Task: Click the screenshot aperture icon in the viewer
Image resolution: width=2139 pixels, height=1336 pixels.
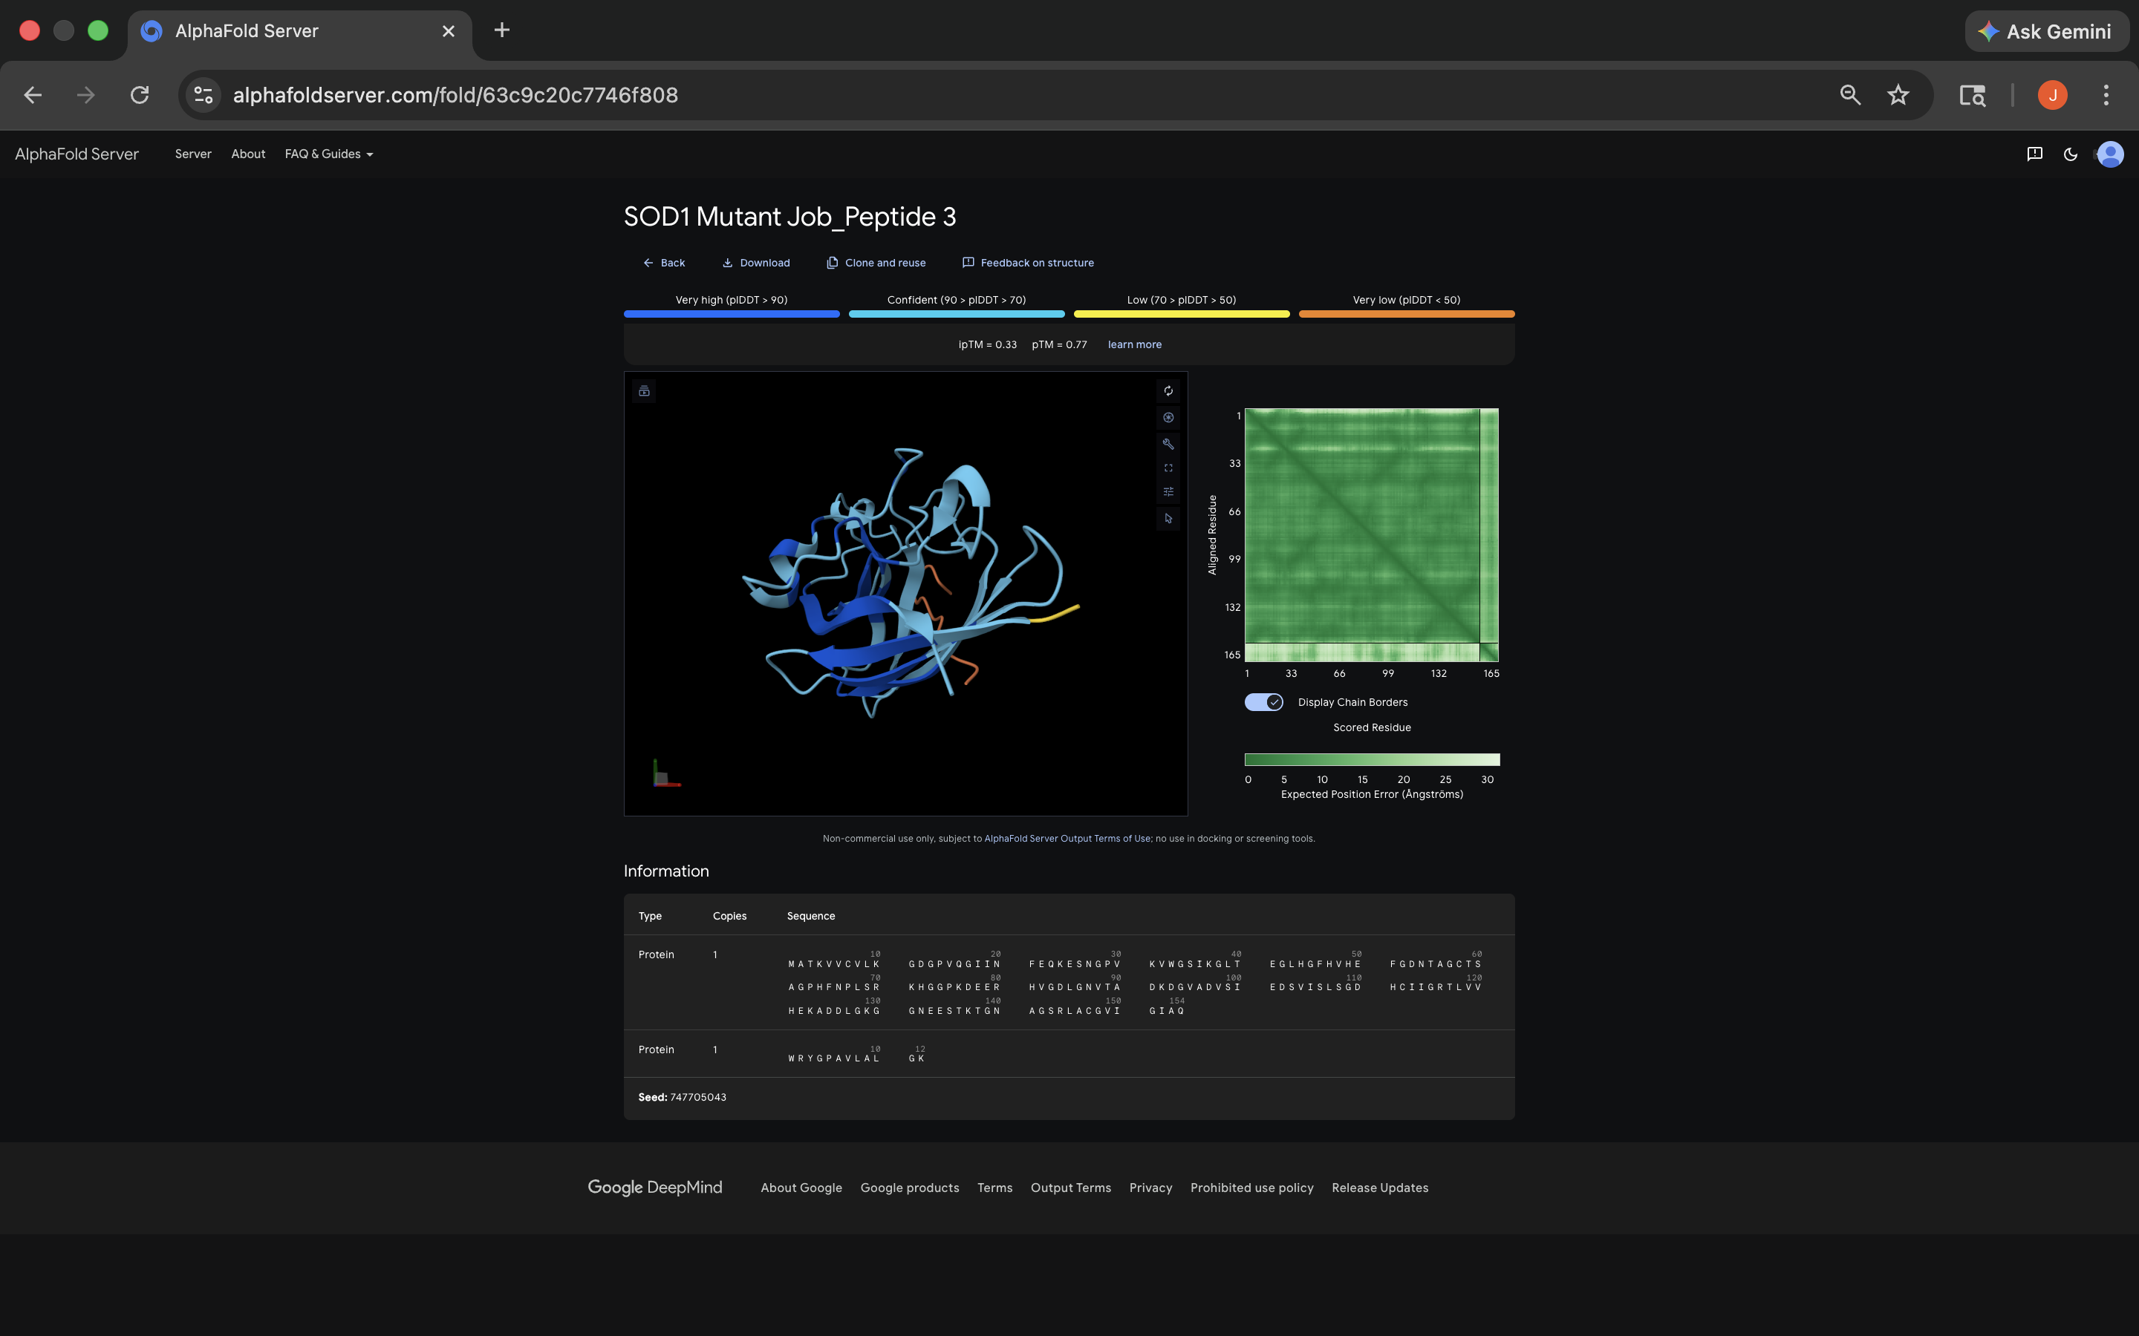Action: [x=1168, y=417]
